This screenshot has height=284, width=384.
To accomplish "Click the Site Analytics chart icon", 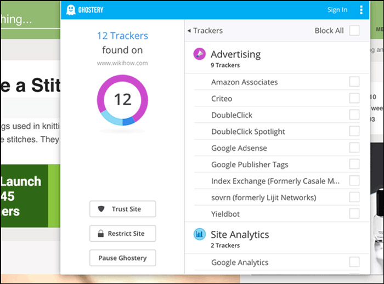I will click(199, 234).
